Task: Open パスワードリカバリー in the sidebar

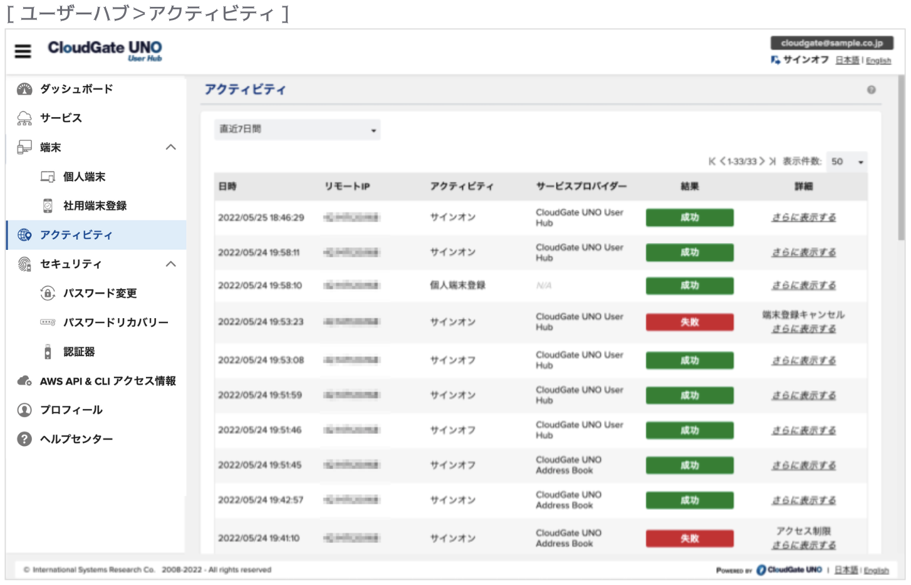Action: (116, 322)
